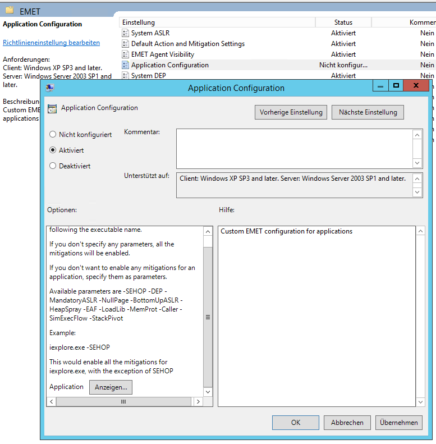Click the Status column header
The height and width of the screenshot is (444, 436).
tap(343, 22)
